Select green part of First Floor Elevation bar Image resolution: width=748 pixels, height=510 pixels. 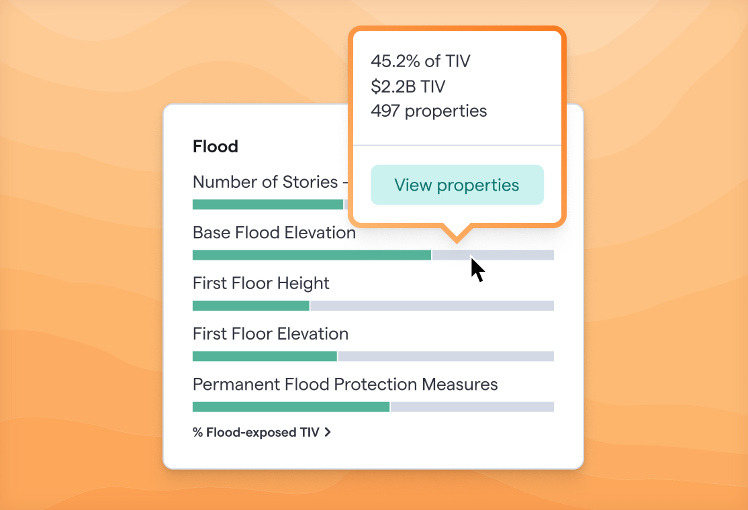pyautogui.click(x=265, y=356)
